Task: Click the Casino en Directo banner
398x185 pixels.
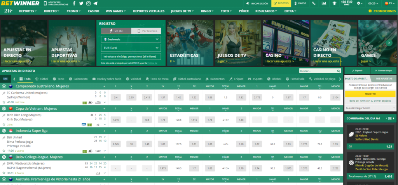Action: pos(335,43)
